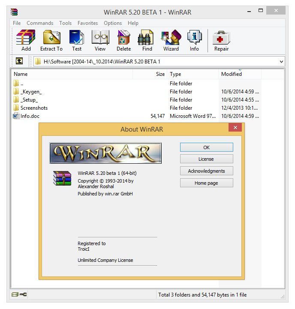Click 'Unlimited Company License' text
The height and width of the screenshot is (309, 295).
click(105, 260)
